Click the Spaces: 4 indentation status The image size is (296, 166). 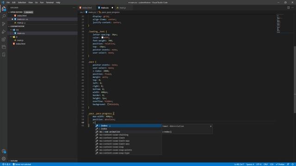pos(250,164)
